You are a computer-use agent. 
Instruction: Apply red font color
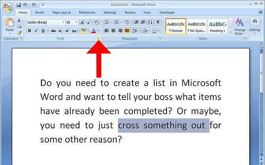(x=93, y=31)
